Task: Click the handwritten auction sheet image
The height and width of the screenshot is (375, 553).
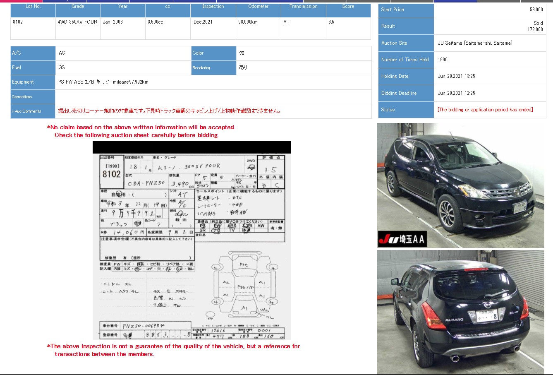Action: (x=192, y=240)
